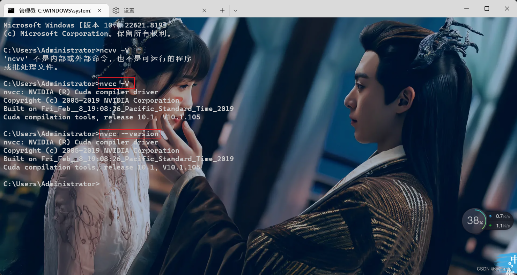
Task: Close the 设置 tab
Action: (x=205, y=10)
